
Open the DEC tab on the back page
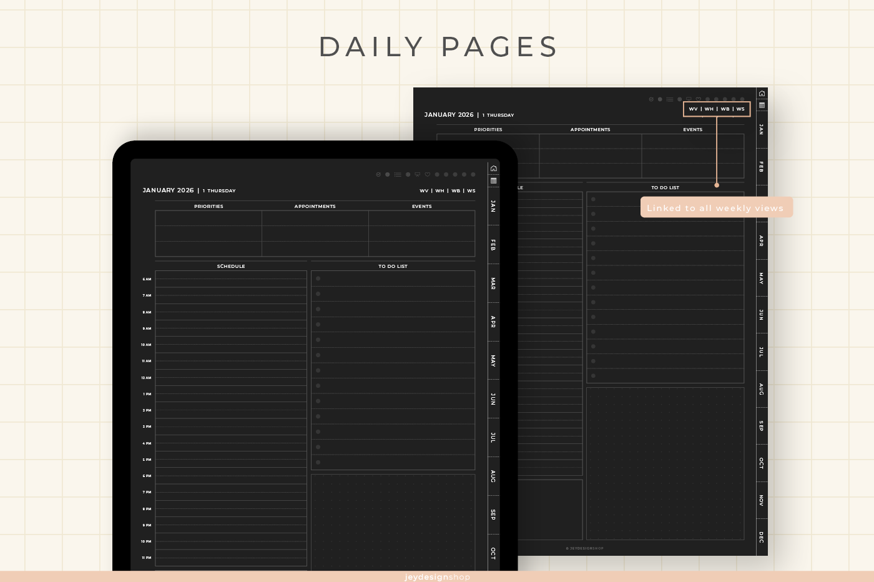point(762,537)
